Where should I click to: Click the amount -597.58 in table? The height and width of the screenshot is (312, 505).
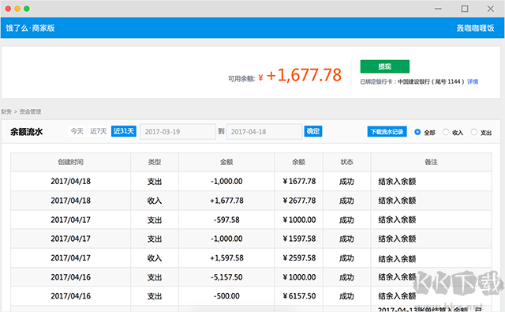226,220
